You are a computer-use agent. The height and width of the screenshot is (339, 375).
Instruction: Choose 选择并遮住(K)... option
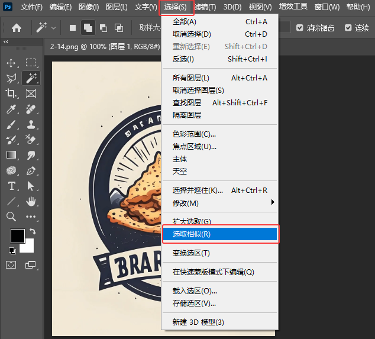[219, 191]
